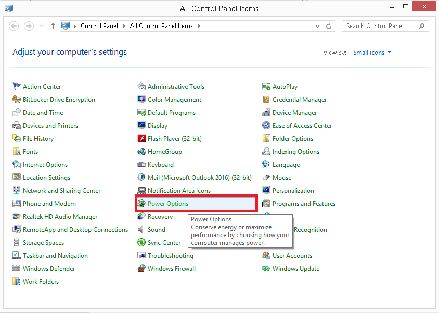Click the BitLocker Drive Encryption icon
The image size is (439, 313).
(17, 100)
